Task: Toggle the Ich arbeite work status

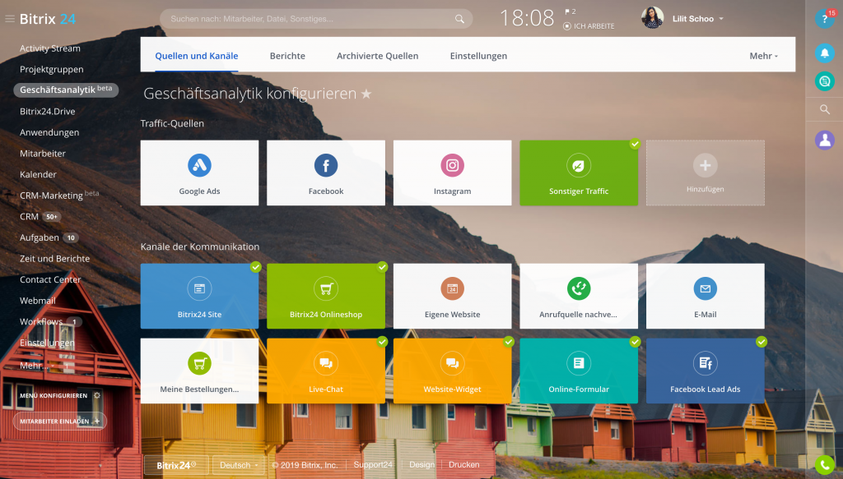Action: tap(589, 25)
